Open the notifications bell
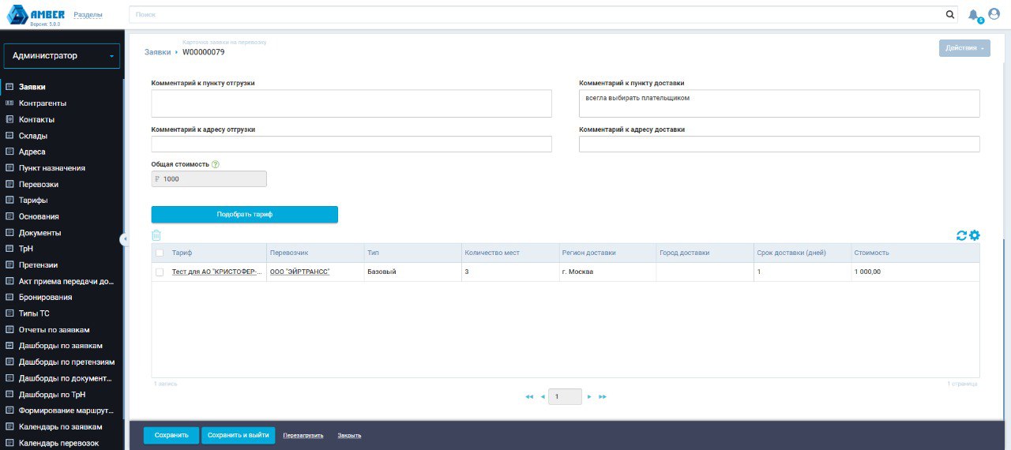This screenshot has height=450, width=1011. pos(973,15)
